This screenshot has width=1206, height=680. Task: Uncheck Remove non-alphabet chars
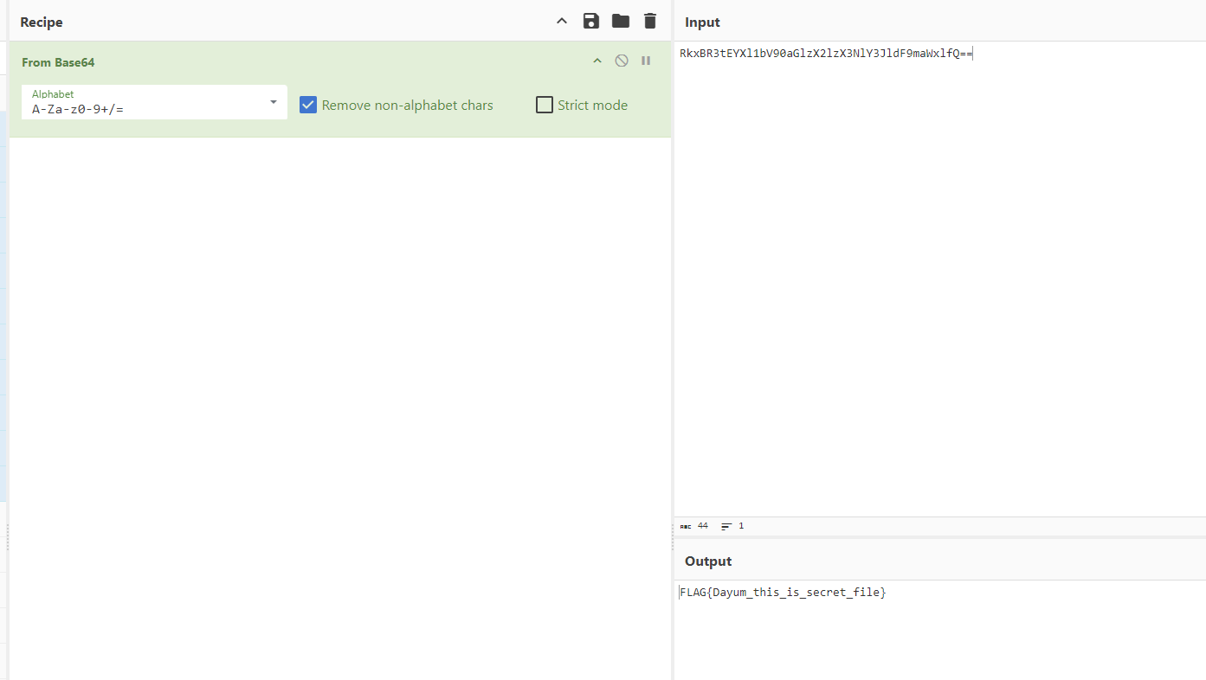308,105
